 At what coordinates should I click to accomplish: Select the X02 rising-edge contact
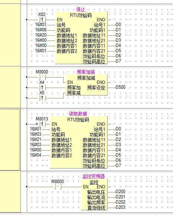point(42,20)
